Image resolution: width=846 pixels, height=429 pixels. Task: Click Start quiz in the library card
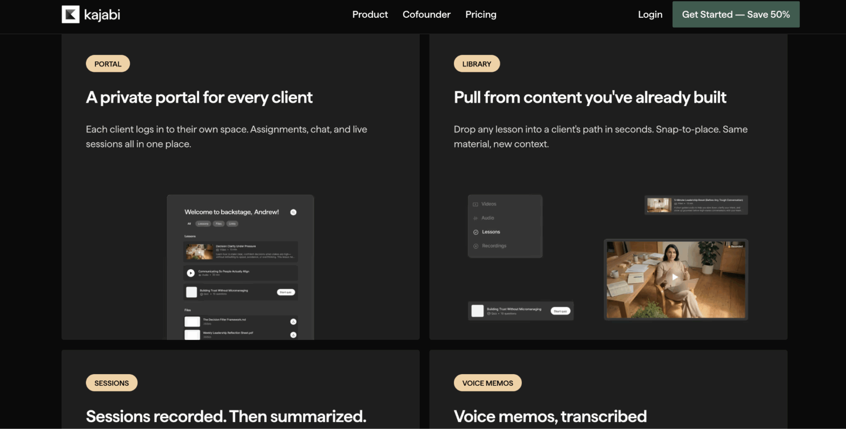(560, 311)
